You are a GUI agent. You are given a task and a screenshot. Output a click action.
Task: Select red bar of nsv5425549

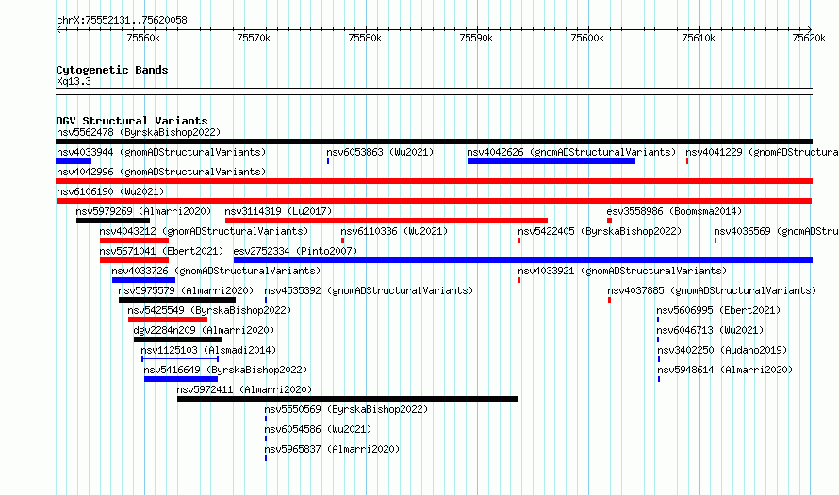[x=168, y=320]
